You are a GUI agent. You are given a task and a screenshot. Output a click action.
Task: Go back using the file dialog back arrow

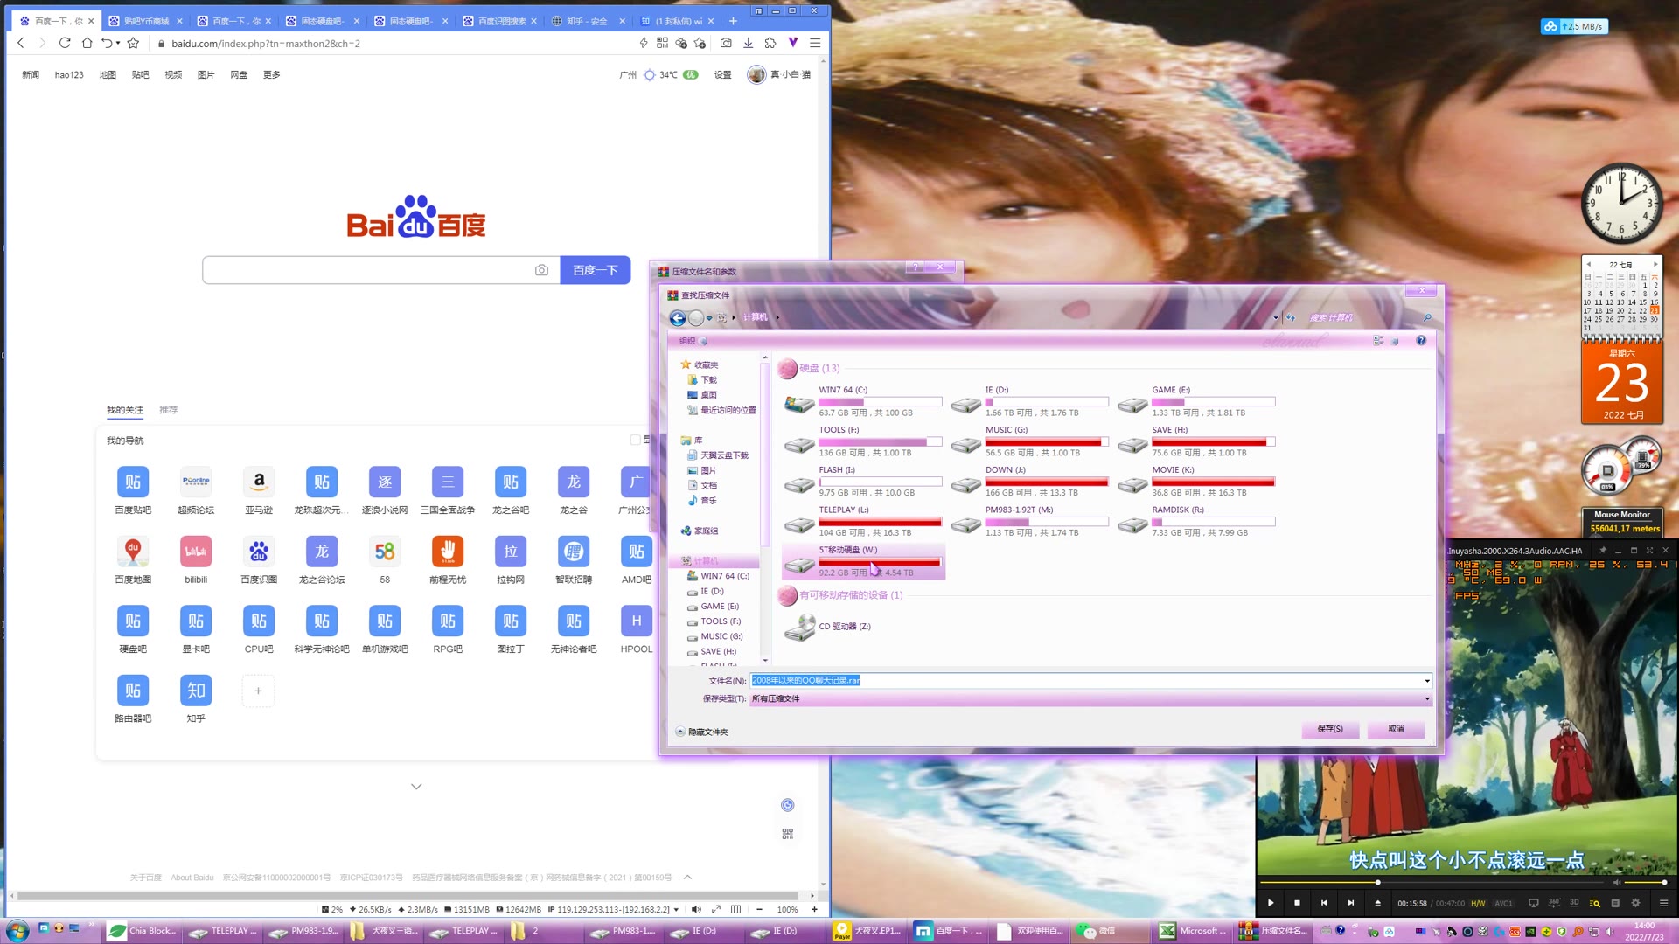tap(677, 318)
